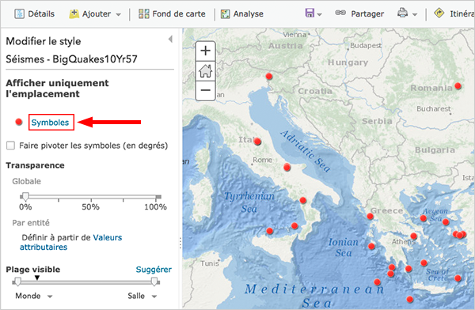
Task: Collapse the side panel arrow
Action: pos(170,39)
